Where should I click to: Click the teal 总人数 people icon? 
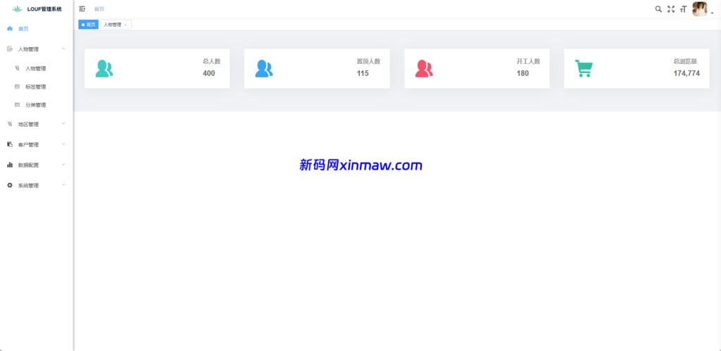click(104, 68)
